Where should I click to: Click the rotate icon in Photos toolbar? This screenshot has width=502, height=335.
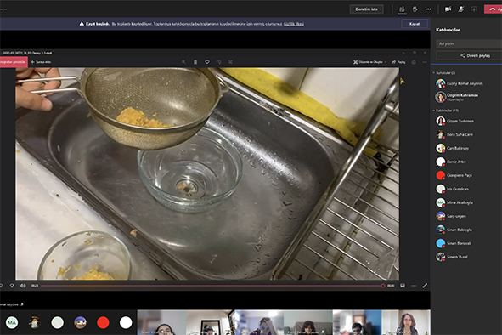click(x=219, y=62)
